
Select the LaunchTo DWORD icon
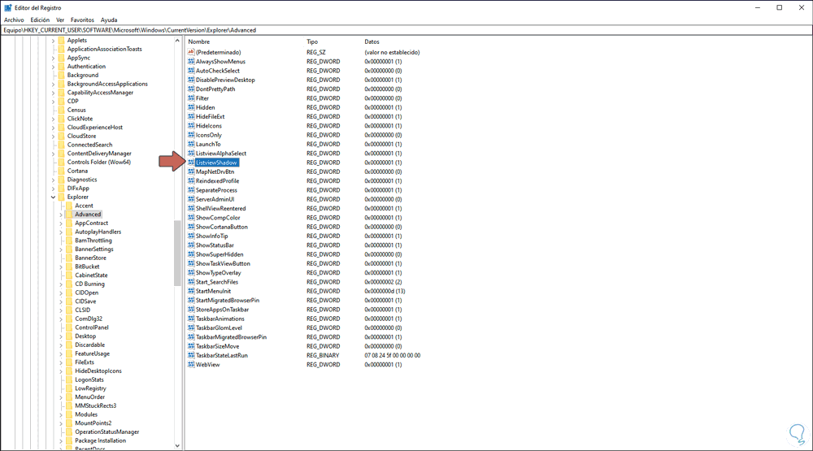pos(191,144)
